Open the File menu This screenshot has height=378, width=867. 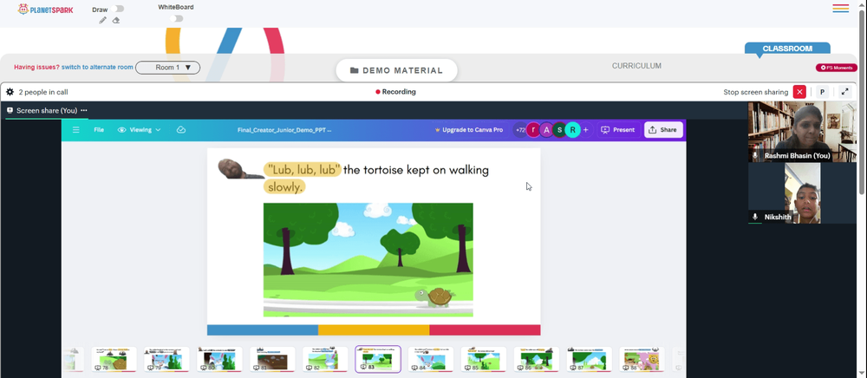[x=99, y=130]
